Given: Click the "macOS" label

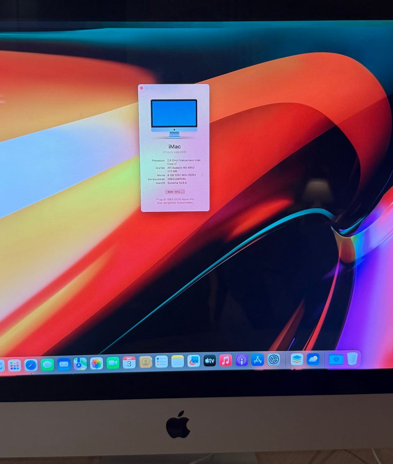Looking at the screenshot, I should click(x=160, y=183).
